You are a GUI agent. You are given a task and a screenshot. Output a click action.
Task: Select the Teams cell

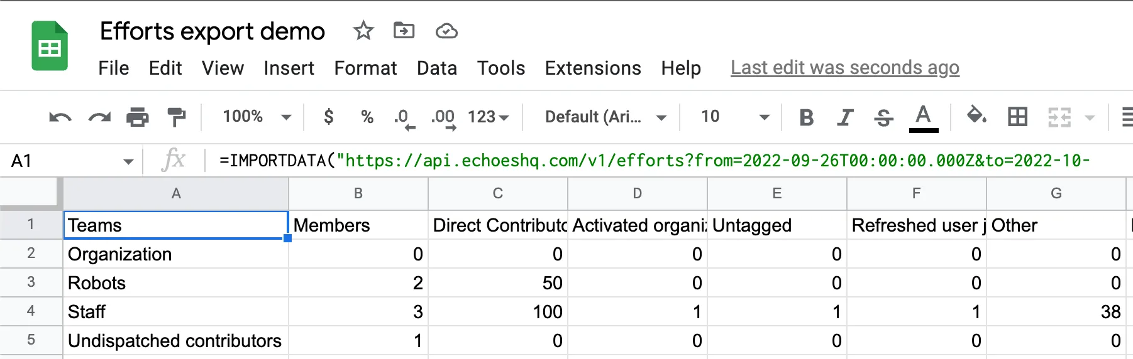tap(176, 225)
